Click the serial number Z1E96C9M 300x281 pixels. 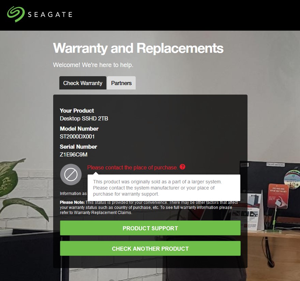[x=74, y=155]
